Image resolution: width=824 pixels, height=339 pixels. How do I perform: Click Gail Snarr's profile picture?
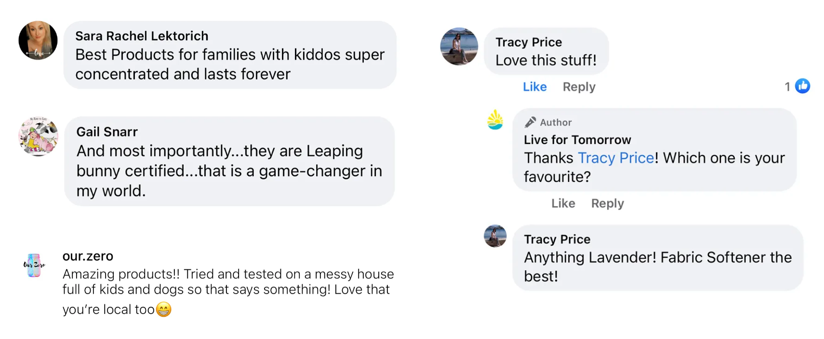coord(39,136)
